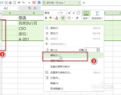Choose 删除(D) from the context menu
Image resolution: width=121 pixels, height=95 pixels.
click(74, 55)
